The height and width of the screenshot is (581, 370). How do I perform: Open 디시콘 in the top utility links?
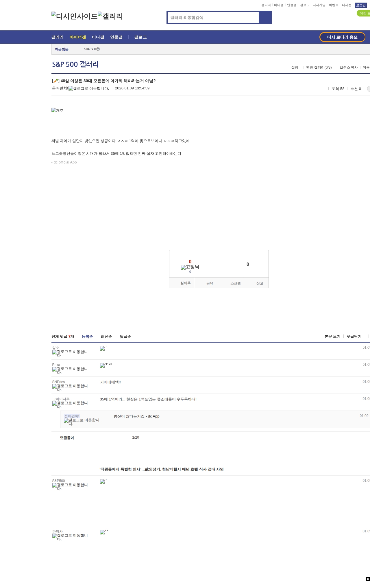pos(347,5)
